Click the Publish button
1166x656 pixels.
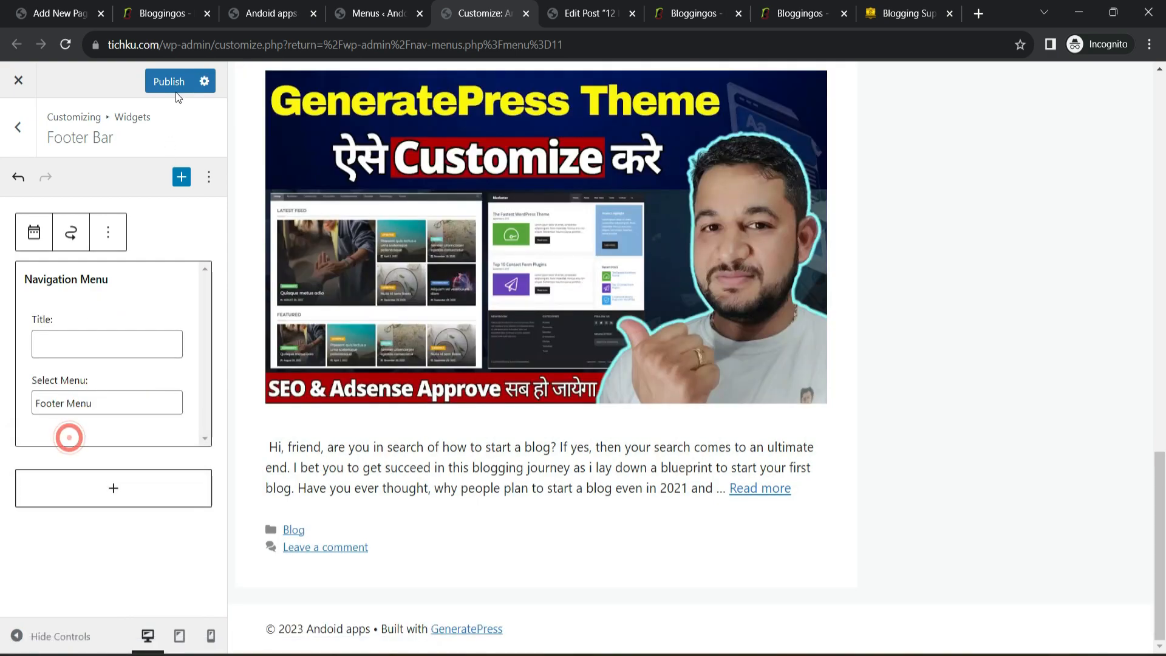tap(169, 81)
